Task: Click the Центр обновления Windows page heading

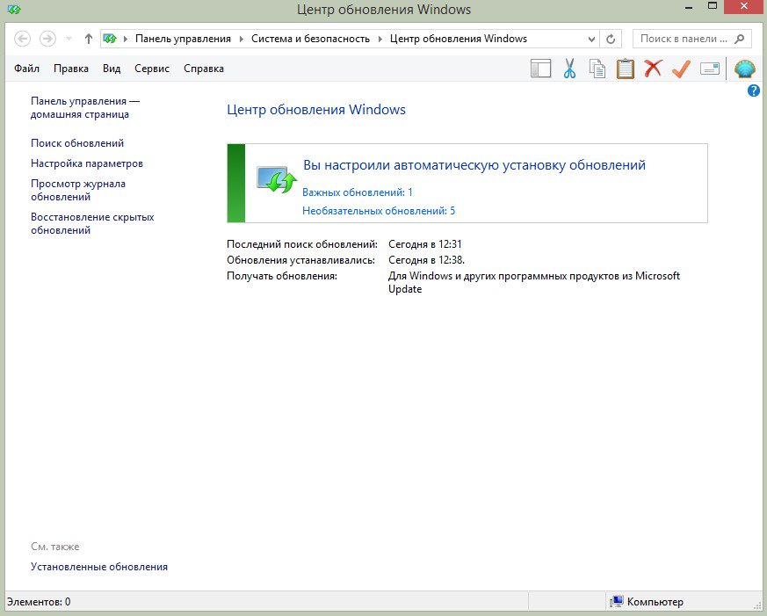Action: (316, 109)
